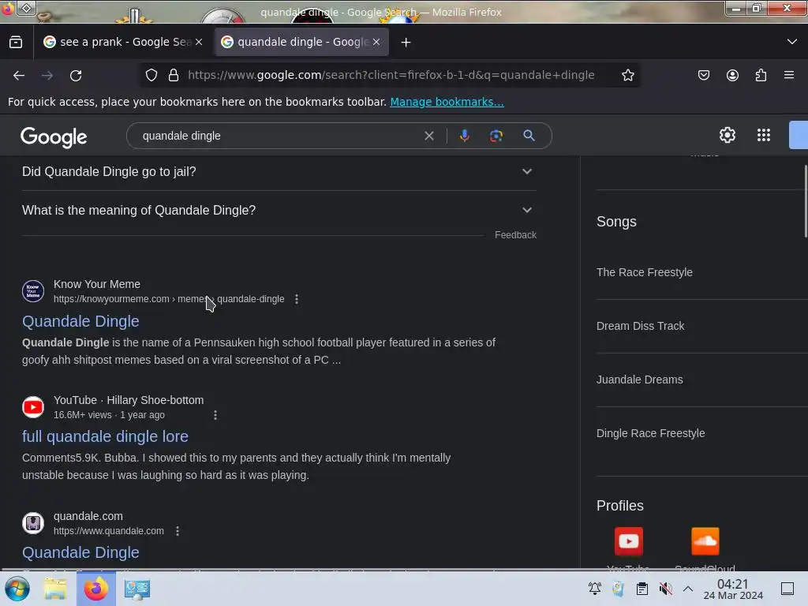Open Firefox View tab icon

click(x=16, y=43)
